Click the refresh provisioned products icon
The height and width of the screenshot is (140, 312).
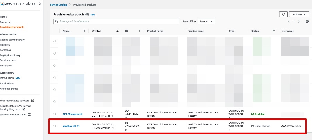[x=283, y=14]
